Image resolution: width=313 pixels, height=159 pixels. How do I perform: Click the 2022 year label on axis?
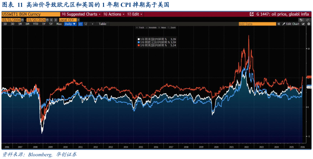(x=247, y=147)
